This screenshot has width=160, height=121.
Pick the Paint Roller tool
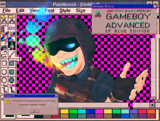pyautogui.click(x=4, y=45)
